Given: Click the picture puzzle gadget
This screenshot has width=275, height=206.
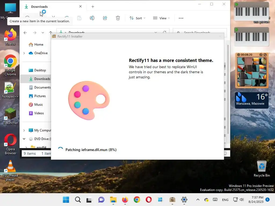Looking at the screenshot, I should coord(252,71).
